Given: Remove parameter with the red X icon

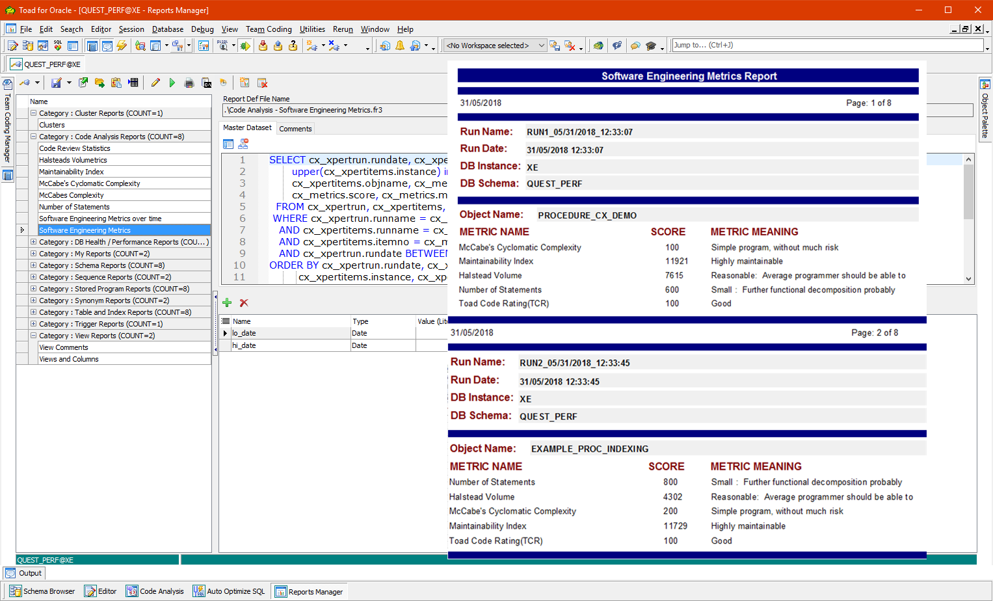Looking at the screenshot, I should click(x=244, y=302).
